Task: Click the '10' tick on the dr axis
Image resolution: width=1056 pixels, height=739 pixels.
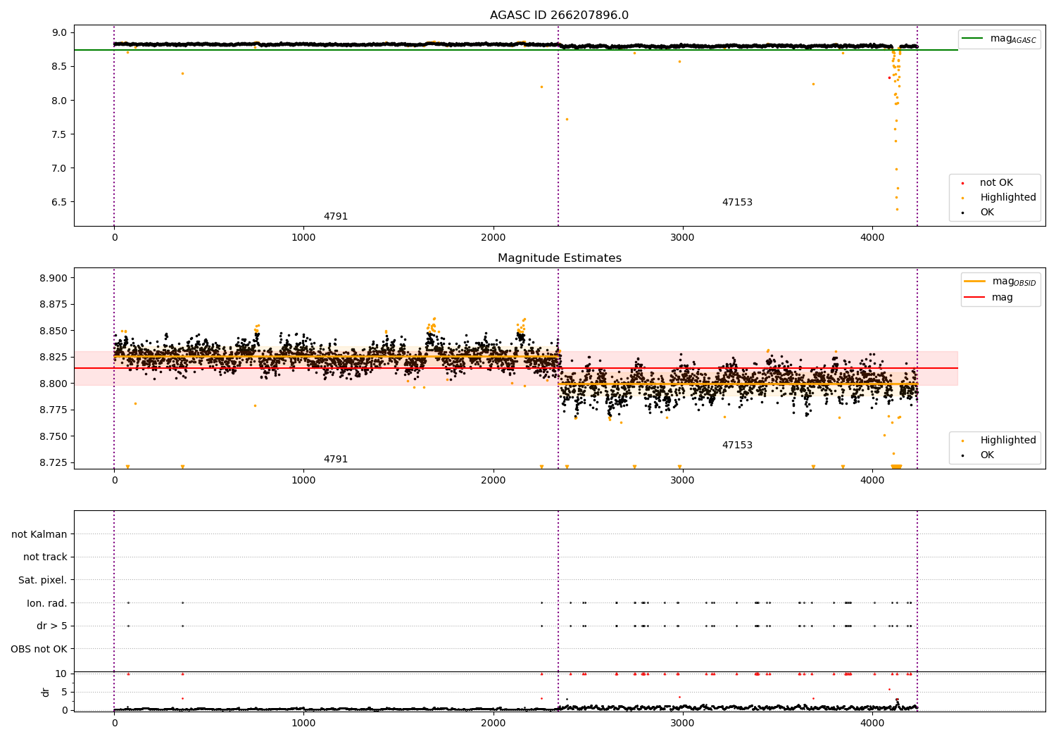Action: pyautogui.click(x=61, y=674)
